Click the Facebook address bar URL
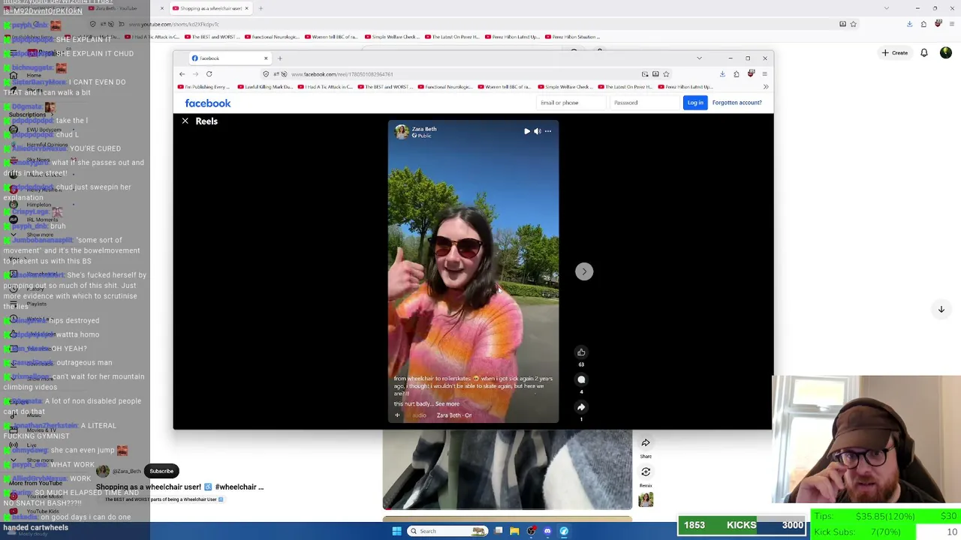This screenshot has height=540, width=961. pyautogui.click(x=342, y=74)
